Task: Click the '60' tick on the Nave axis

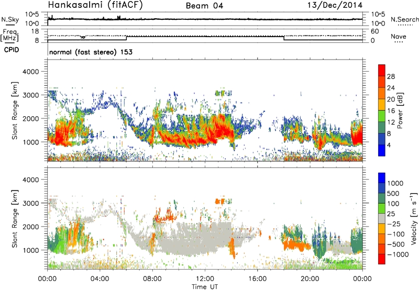Action: tap(374, 31)
